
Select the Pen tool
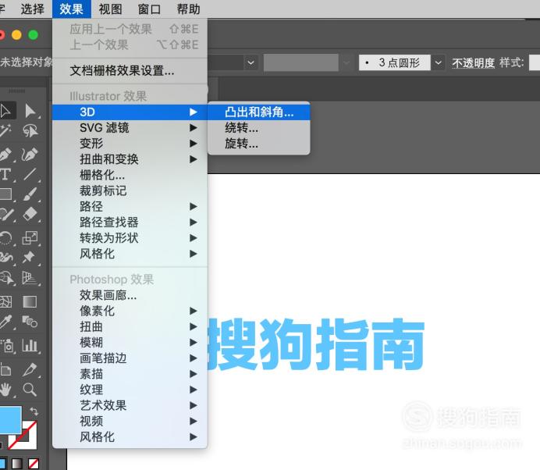click(5, 155)
